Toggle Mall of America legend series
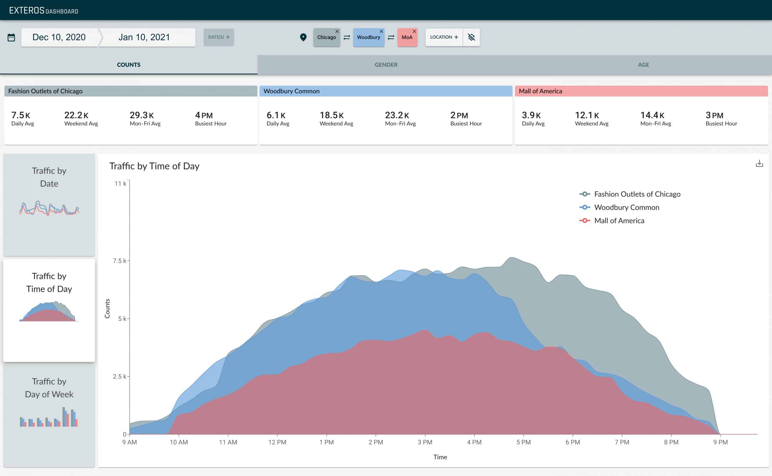This screenshot has height=476, width=772. 612,221
